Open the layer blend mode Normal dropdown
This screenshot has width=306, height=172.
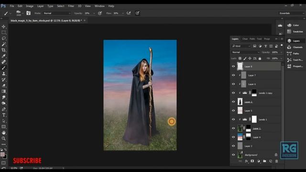coord(246,52)
